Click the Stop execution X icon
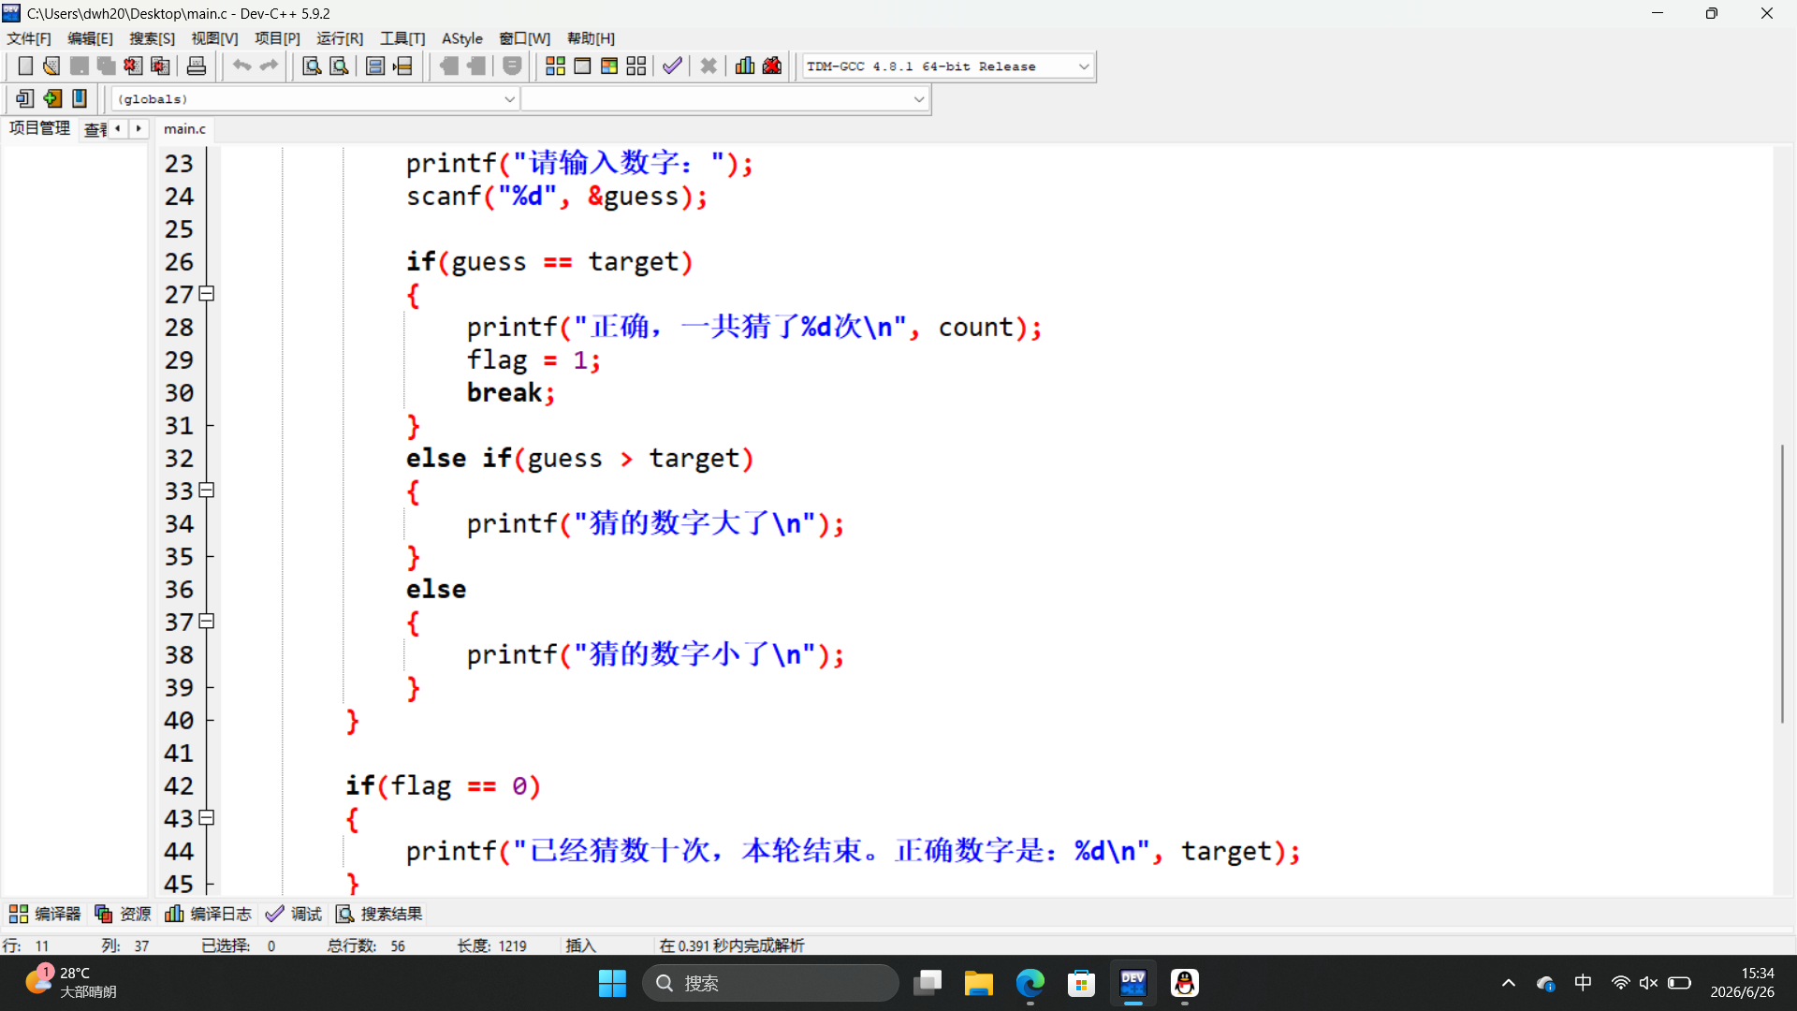1797x1011 pixels. 709,66
